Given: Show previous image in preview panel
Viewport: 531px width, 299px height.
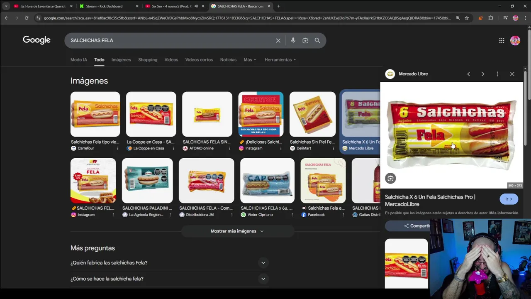Looking at the screenshot, I should pyautogui.click(x=468, y=74).
